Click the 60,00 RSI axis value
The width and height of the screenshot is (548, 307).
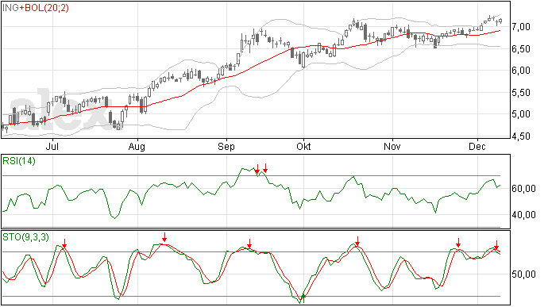click(523, 189)
